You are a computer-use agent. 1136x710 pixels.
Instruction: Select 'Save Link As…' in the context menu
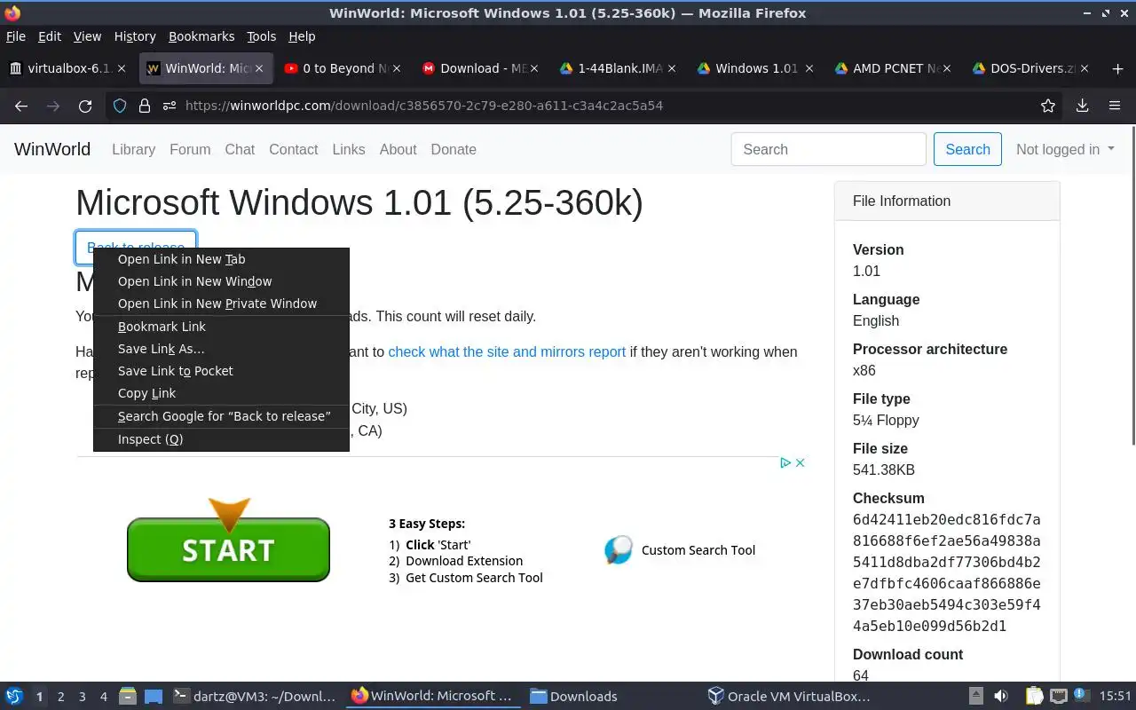coord(221,349)
